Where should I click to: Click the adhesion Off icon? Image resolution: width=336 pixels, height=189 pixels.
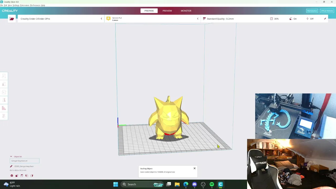pyautogui.click(x=307, y=19)
